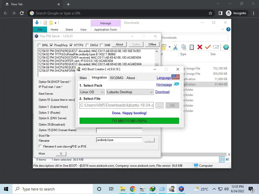
Task: Open the File ribbon tab in Explorer
Action: [40, 30]
